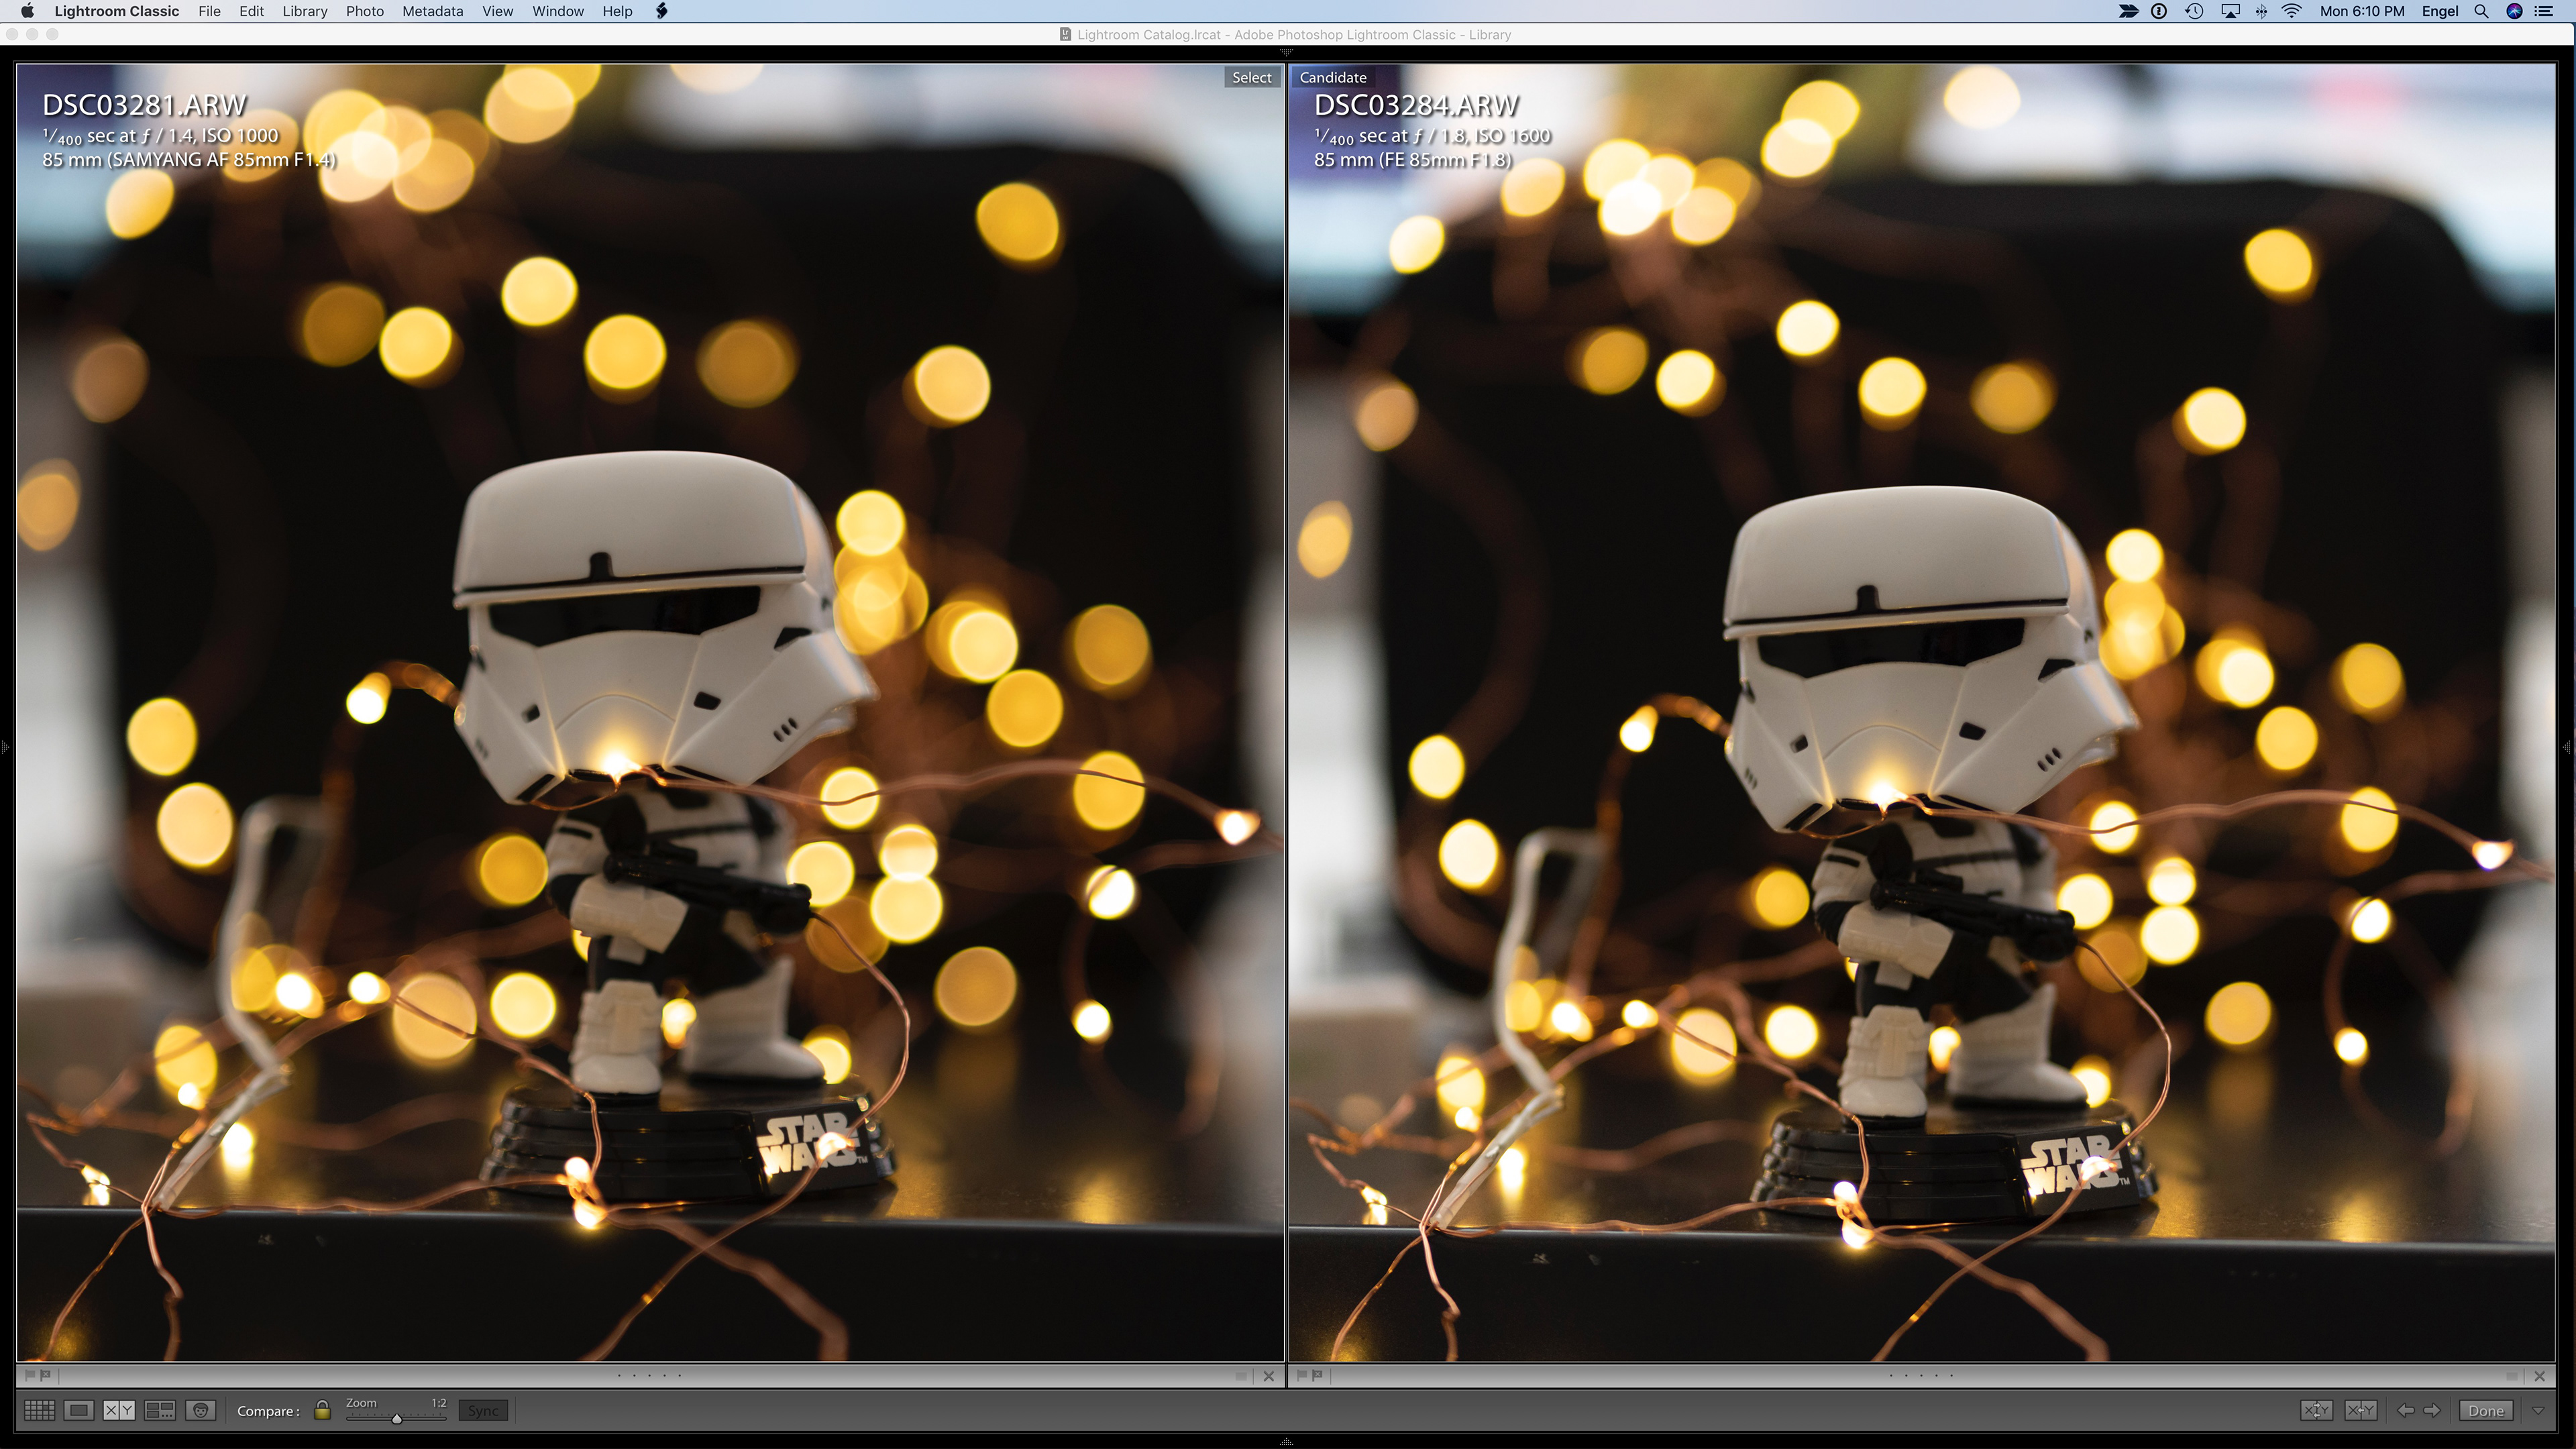Set star rating under Select photo
The height and width of the screenshot is (1449, 2576).
point(649,1375)
